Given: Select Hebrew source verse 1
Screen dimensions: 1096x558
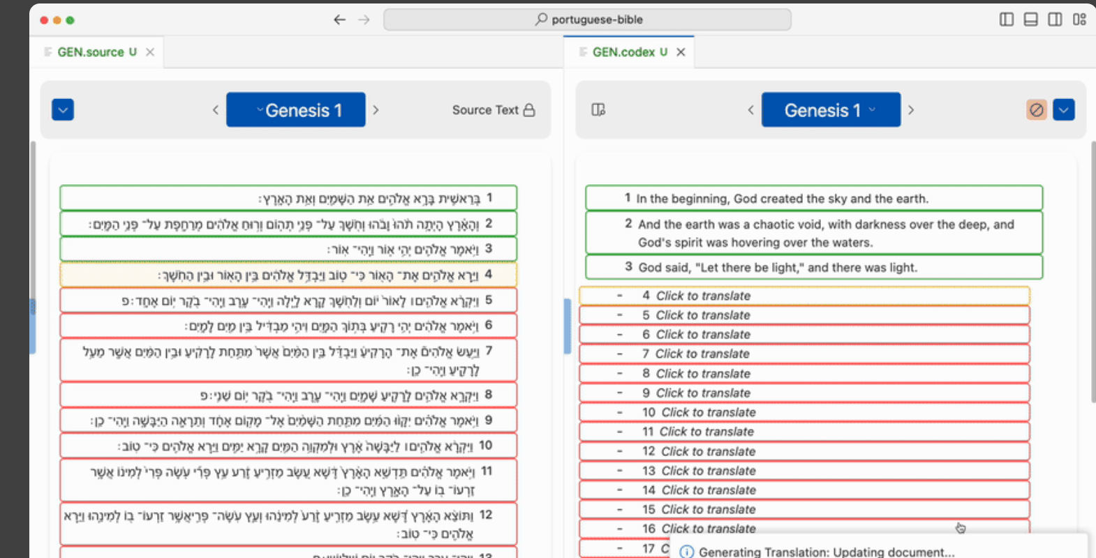Looking at the screenshot, I should (x=288, y=198).
